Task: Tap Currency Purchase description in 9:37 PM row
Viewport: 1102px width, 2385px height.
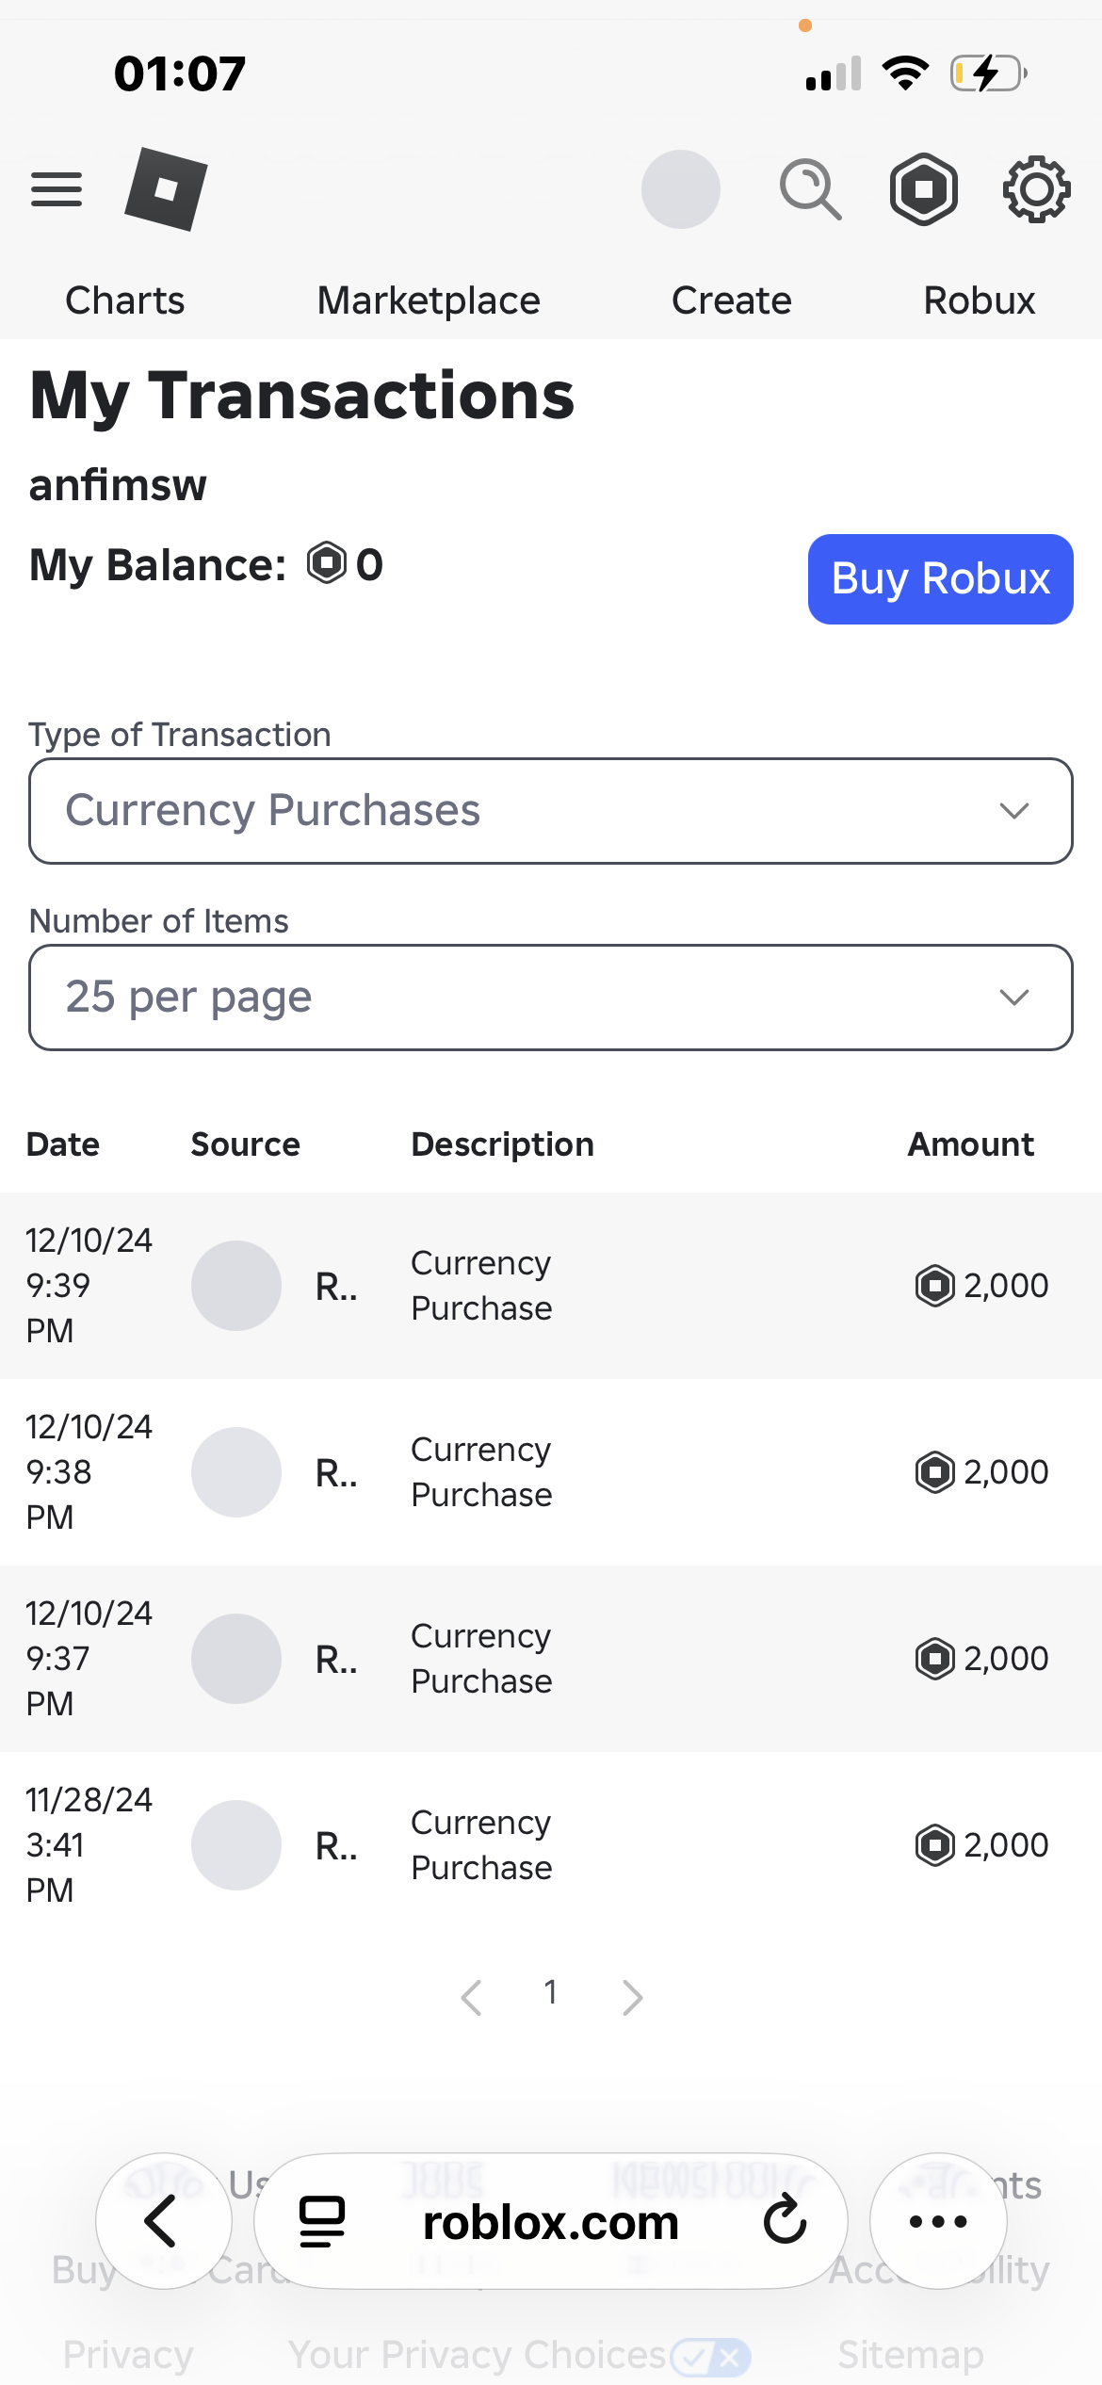Action: (x=481, y=1659)
